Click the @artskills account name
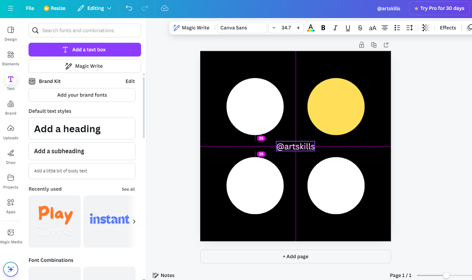 (x=389, y=8)
